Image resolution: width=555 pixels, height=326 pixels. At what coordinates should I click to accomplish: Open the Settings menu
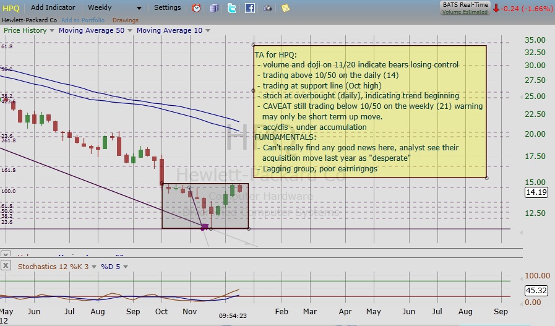click(x=168, y=8)
